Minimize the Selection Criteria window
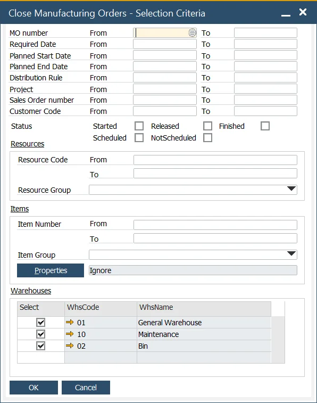 pyautogui.click(x=286, y=15)
